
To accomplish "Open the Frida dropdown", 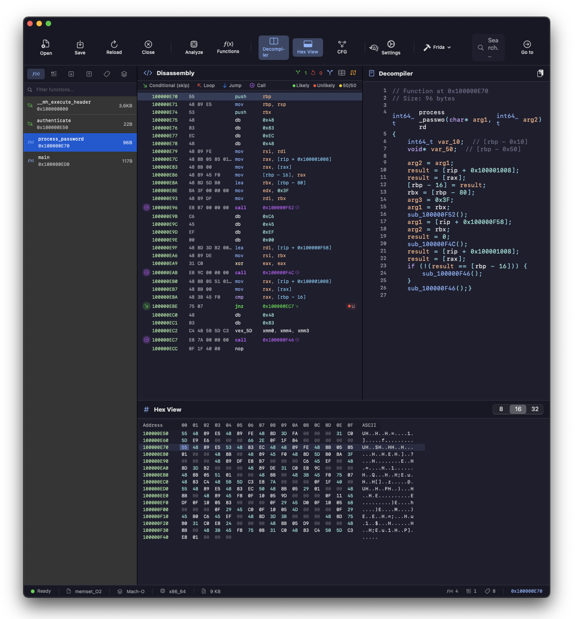I will pyautogui.click(x=449, y=47).
